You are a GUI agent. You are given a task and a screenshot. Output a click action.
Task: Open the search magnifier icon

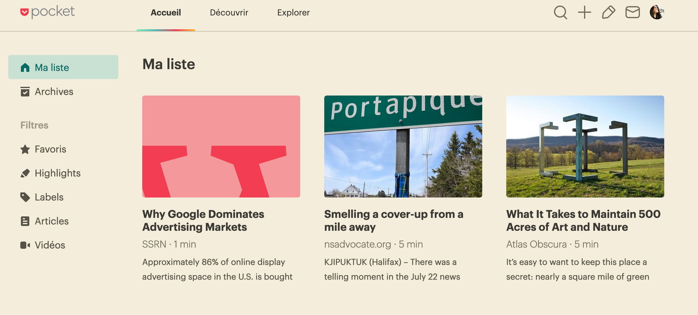pos(560,13)
